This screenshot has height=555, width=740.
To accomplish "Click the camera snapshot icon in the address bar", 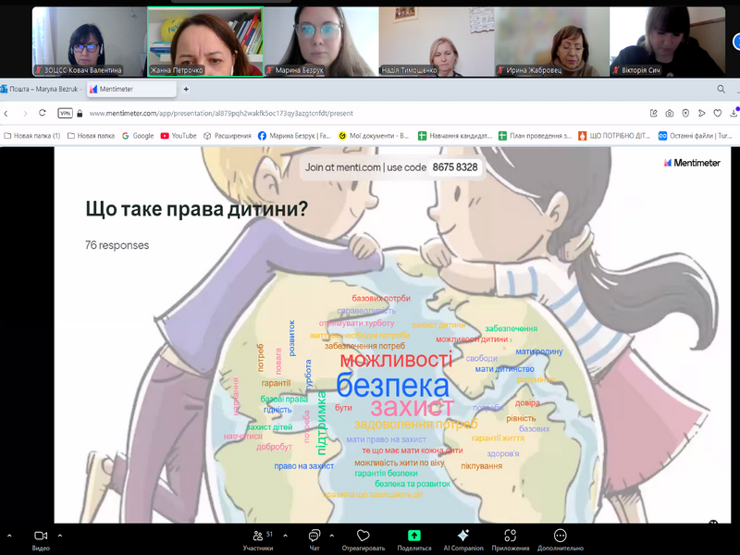I will (670, 113).
